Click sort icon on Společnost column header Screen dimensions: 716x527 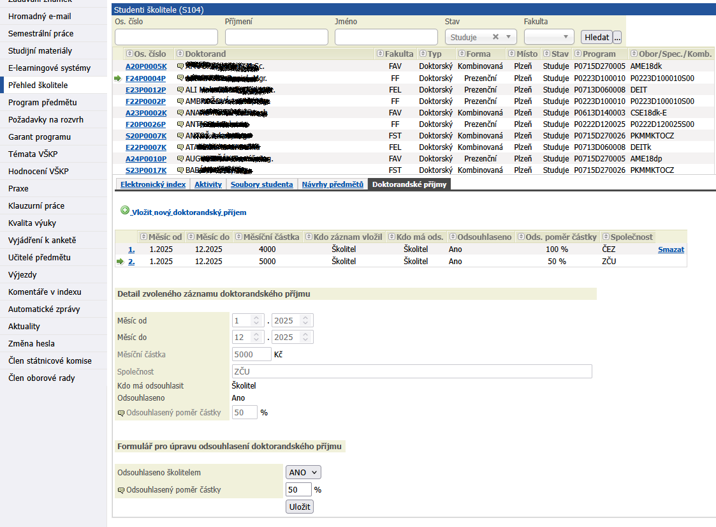coord(606,237)
